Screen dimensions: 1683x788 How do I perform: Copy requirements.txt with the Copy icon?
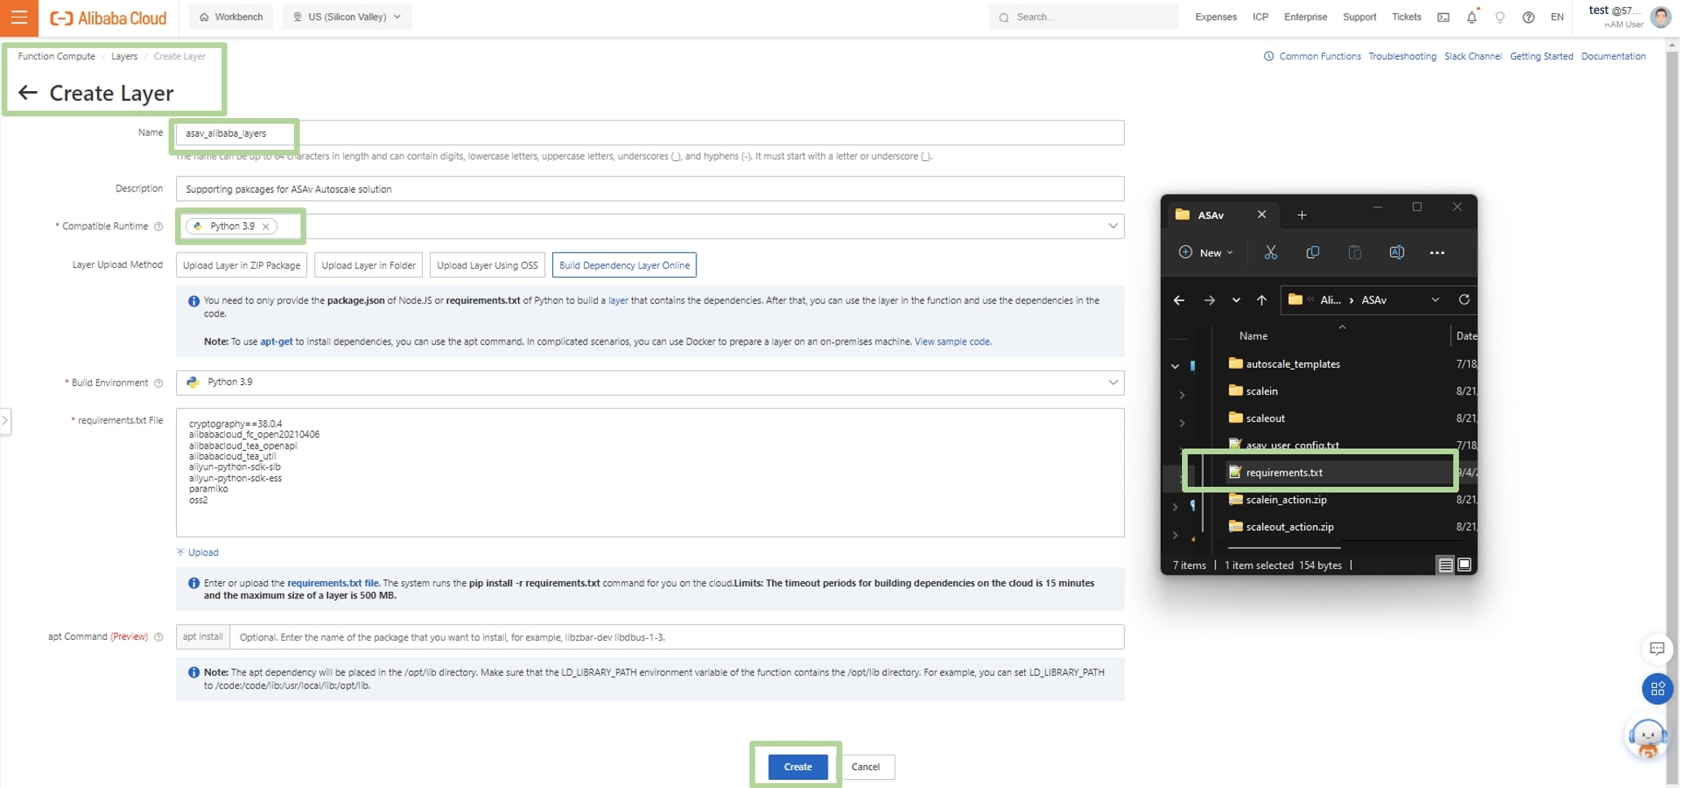click(1312, 252)
